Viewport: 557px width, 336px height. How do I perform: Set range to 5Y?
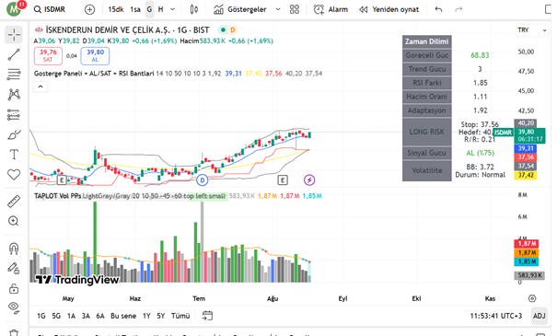coord(161,316)
